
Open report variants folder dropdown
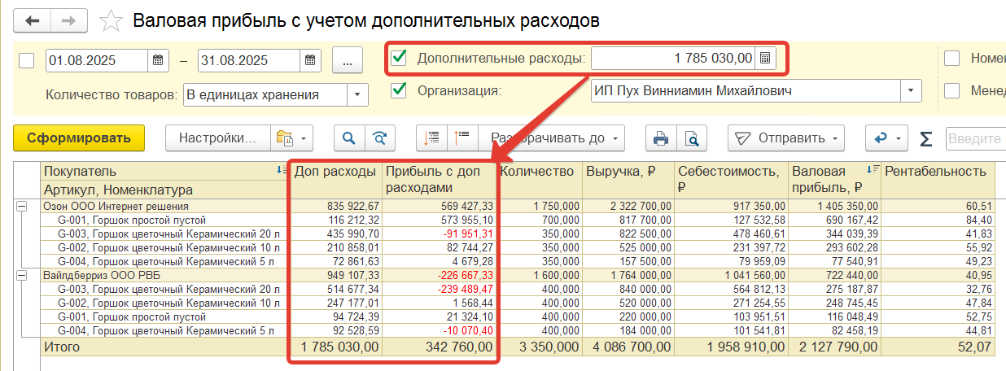(292, 137)
